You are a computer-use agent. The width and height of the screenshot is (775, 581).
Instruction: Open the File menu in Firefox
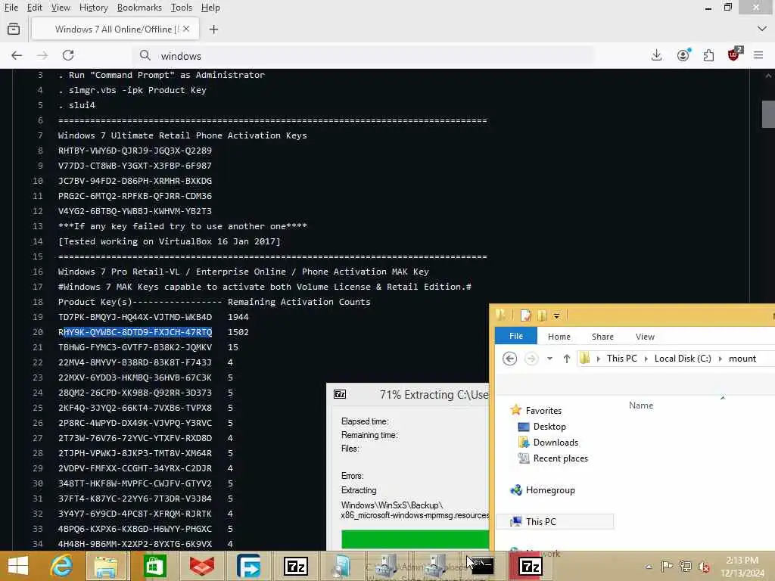[11, 8]
